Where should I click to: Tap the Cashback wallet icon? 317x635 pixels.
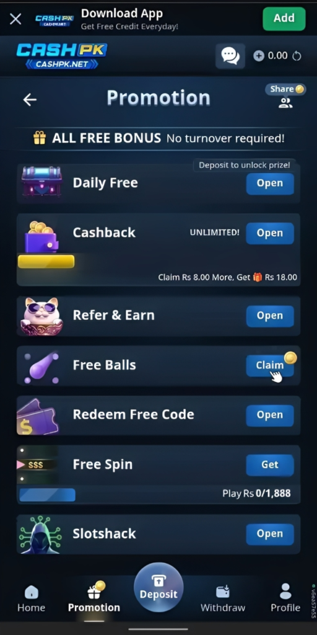pos(41,236)
